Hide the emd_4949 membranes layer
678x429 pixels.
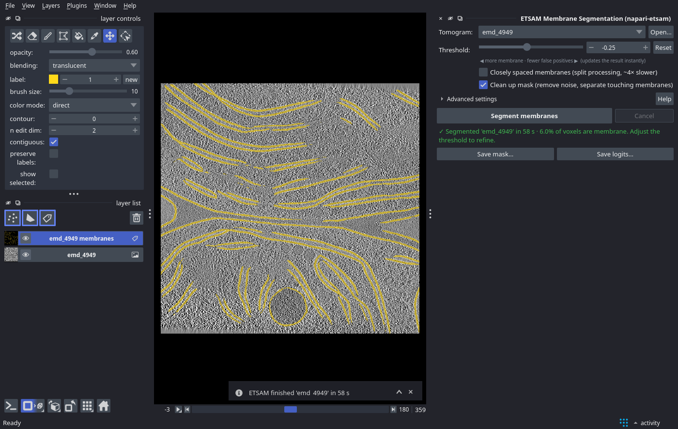[x=26, y=238]
